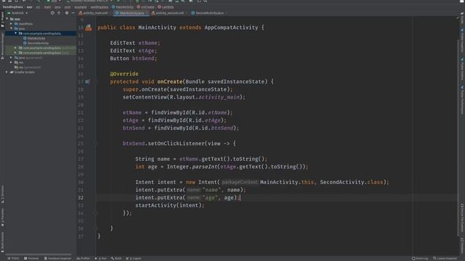
Task: Click 'Integer.parseInt' in line 28
Action: tap(192, 167)
